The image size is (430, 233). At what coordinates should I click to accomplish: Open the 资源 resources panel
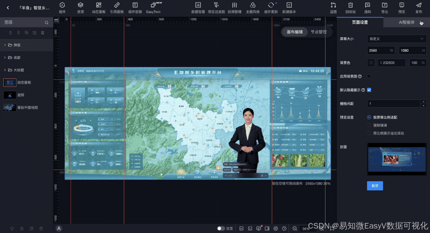80,8
